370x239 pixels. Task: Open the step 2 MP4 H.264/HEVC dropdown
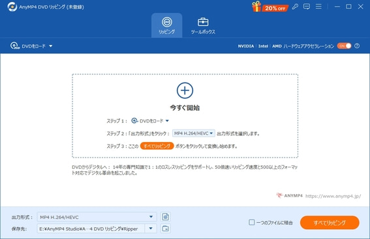click(194, 134)
